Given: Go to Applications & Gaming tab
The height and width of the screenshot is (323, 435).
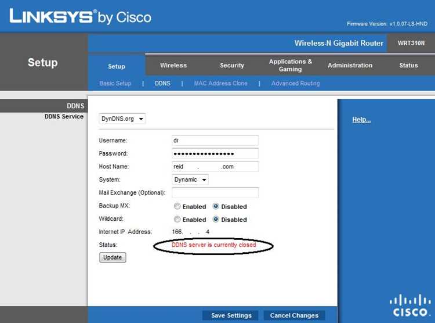Looking at the screenshot, I should [x=290, y=65].
